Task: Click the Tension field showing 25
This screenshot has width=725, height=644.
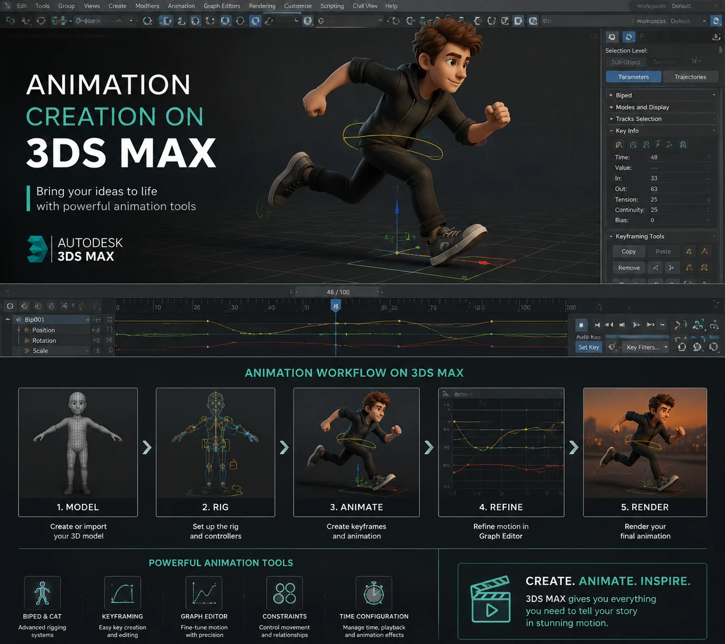Action: coord(679,200)
